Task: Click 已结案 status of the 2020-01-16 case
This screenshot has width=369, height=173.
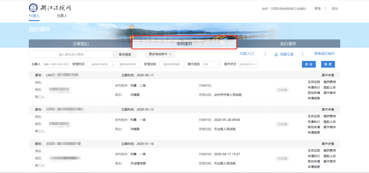Action: tap(283, 158)
